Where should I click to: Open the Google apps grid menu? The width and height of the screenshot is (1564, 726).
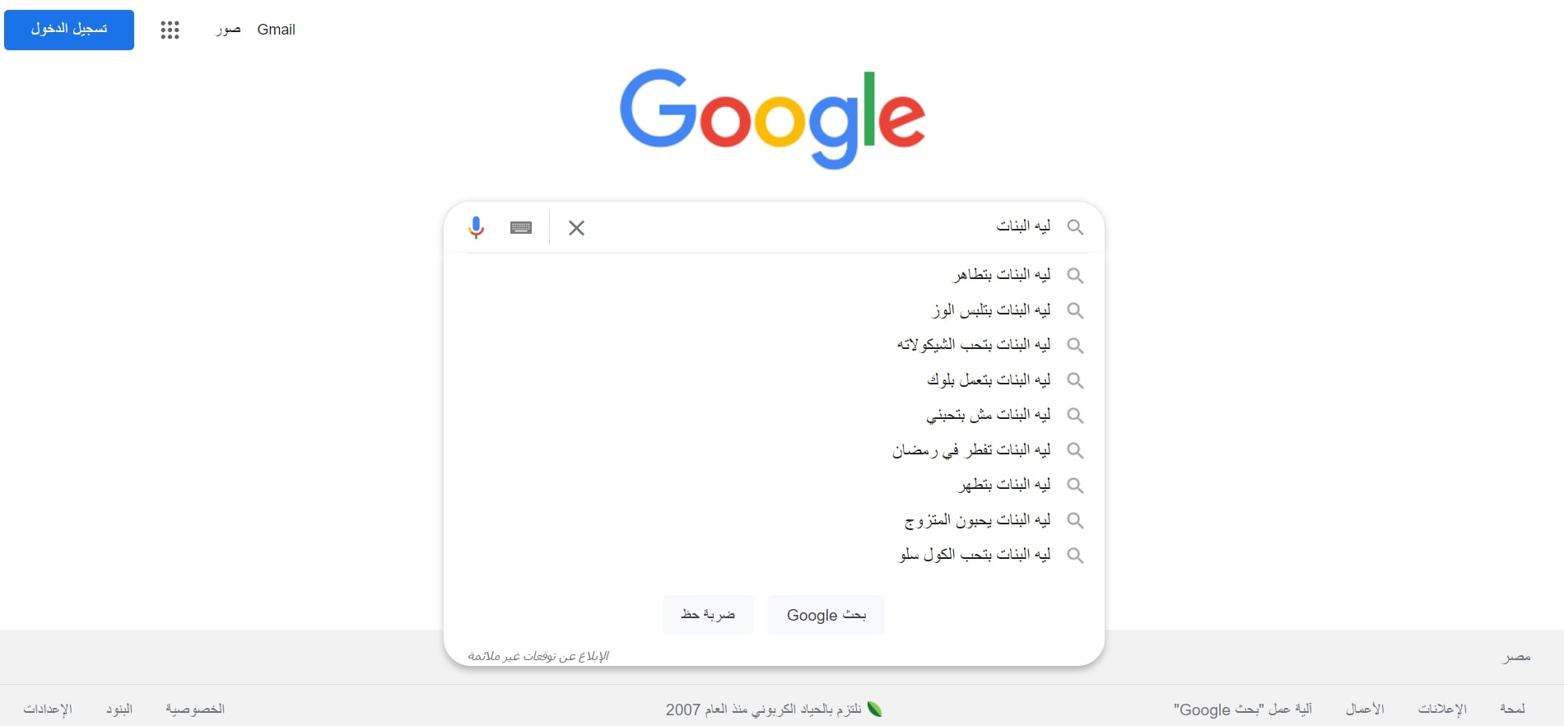pyautogui.click(x=170, y=30)
